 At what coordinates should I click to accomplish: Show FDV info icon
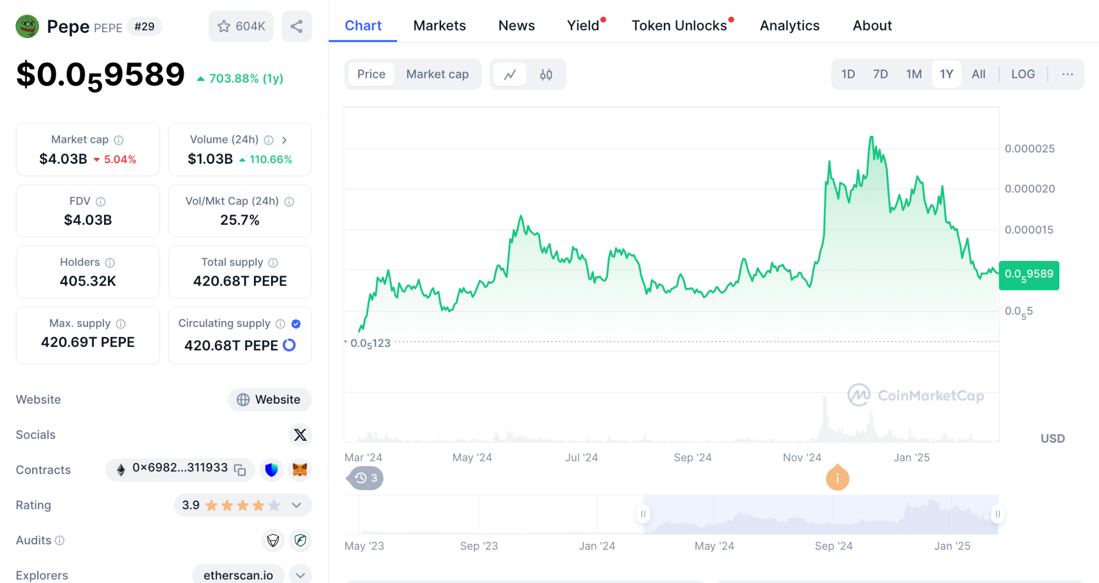101,202
